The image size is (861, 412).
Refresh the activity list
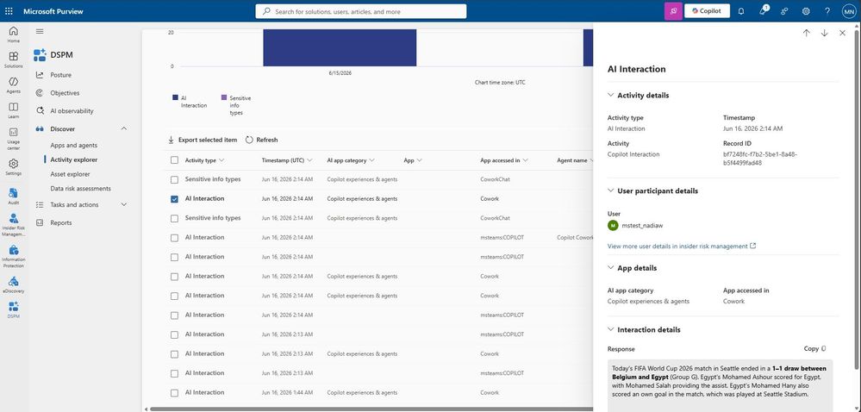[261, 140]
